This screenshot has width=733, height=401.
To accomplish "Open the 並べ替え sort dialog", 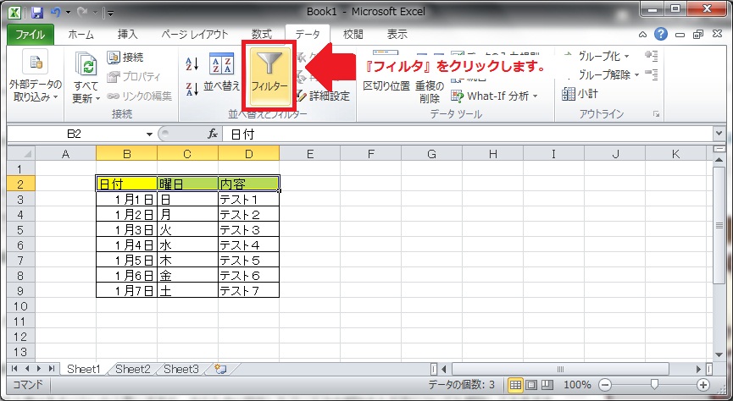I will [221, 73].
